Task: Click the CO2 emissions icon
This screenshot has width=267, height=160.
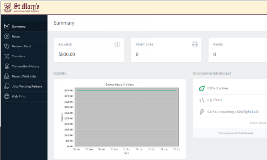Action: [x=202, y=100]
